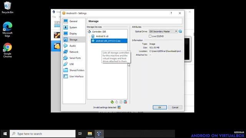Open the Optical Drive IDE Secondary Master dropdown

coord(163,31)
